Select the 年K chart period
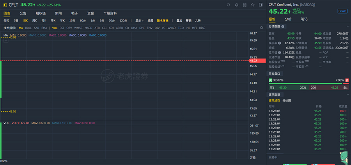The image size is (351, 165). [62, 21]
